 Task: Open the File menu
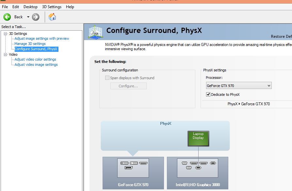[x=5, y=7]
